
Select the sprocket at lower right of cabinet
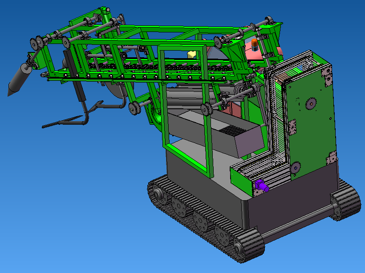tap(295, 168)
